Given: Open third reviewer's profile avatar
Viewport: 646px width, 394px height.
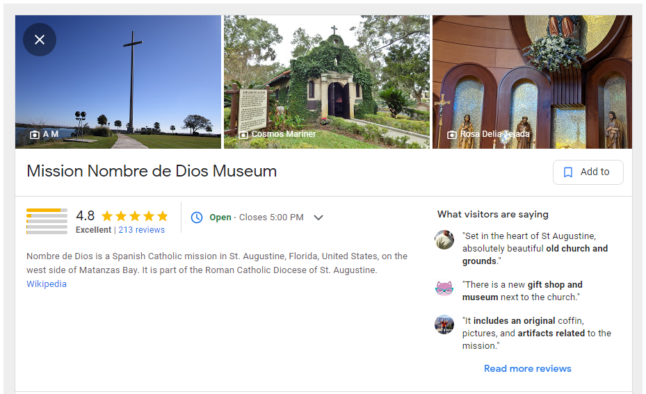Looking at the screenshot, I should pyautogui.click(x=444, y=325).
